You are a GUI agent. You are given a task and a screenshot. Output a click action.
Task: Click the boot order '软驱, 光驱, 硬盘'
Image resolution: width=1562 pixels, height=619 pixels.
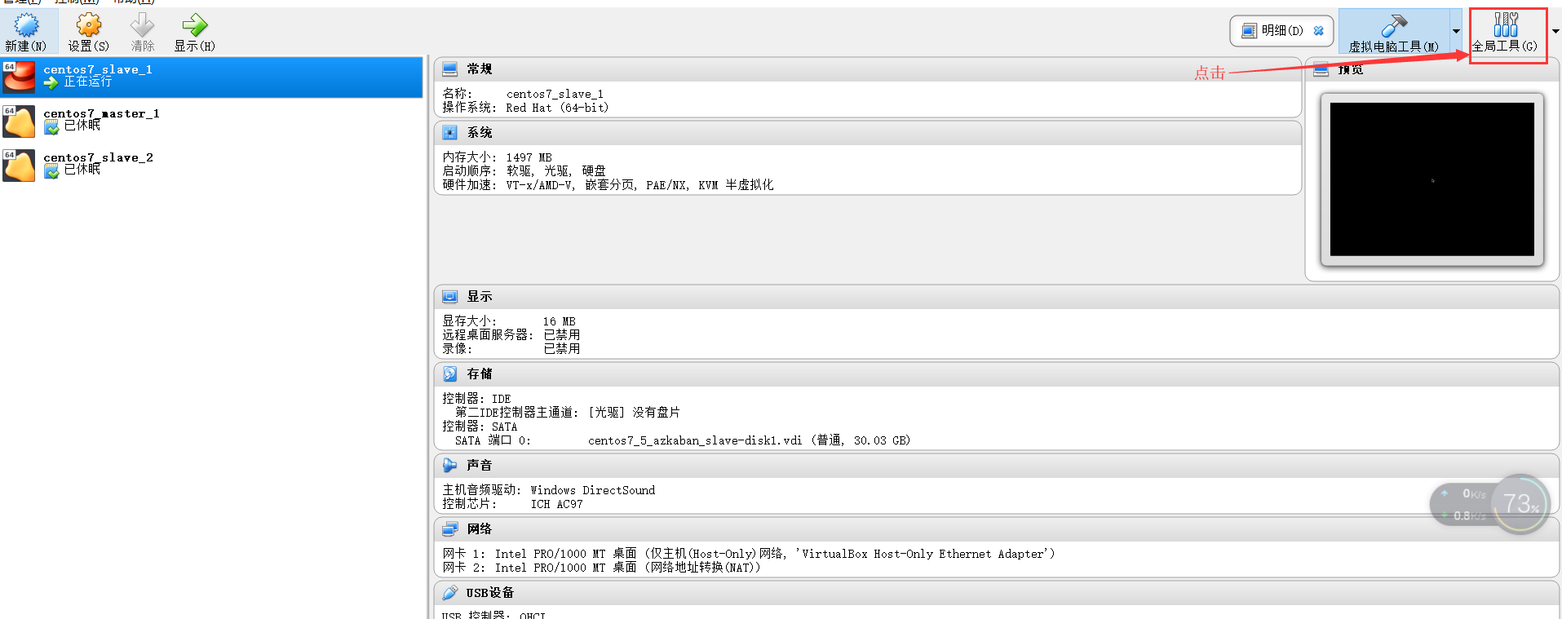click(x=556, y=171)
